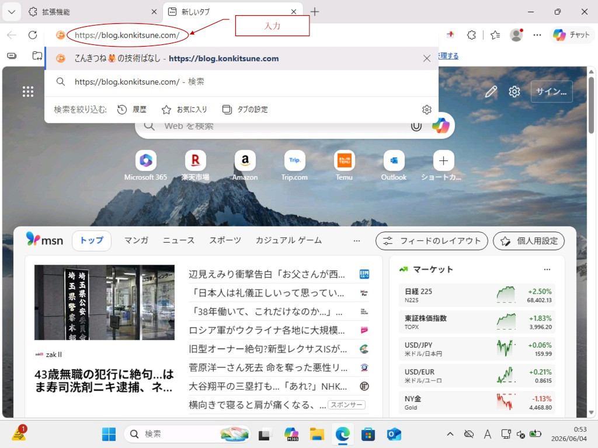Select the トップ feed tab
This screenshot has width=598, height=448.
(92, 240)
